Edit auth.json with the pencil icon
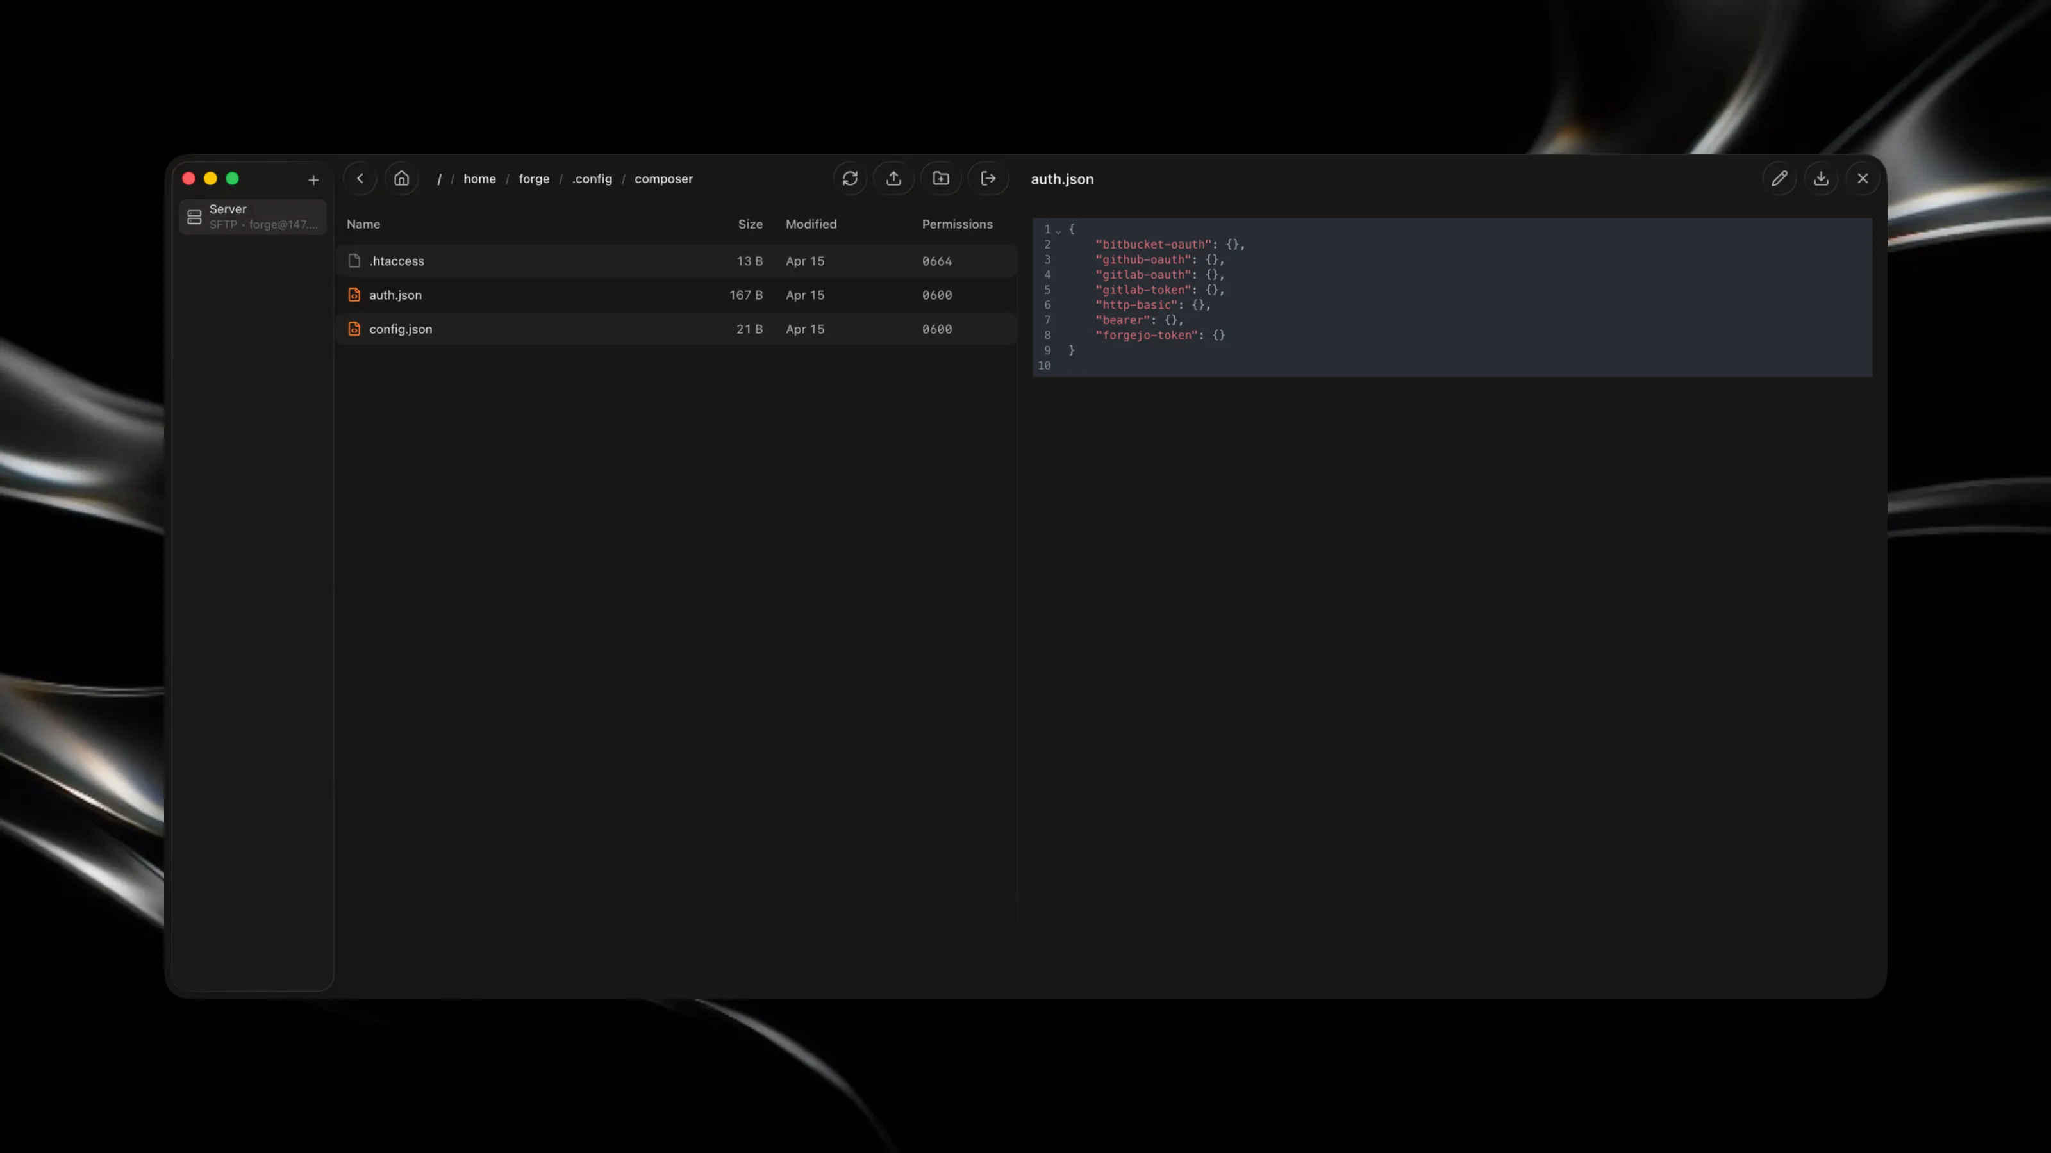This screenshot has width=2051, height=1153. [x=1779, y=178]
